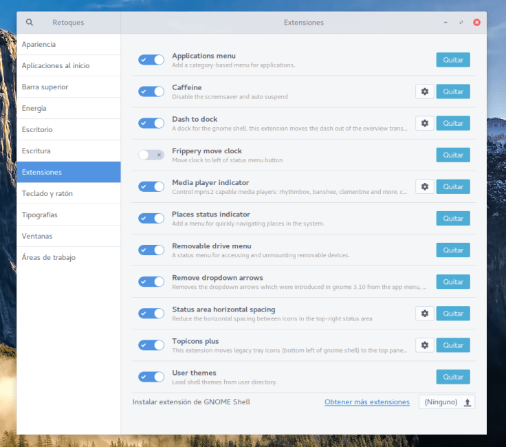Toggle off Remove dropdown arrows extension
This screenshot has width=506, height=447.
click(x=151, y=281)
